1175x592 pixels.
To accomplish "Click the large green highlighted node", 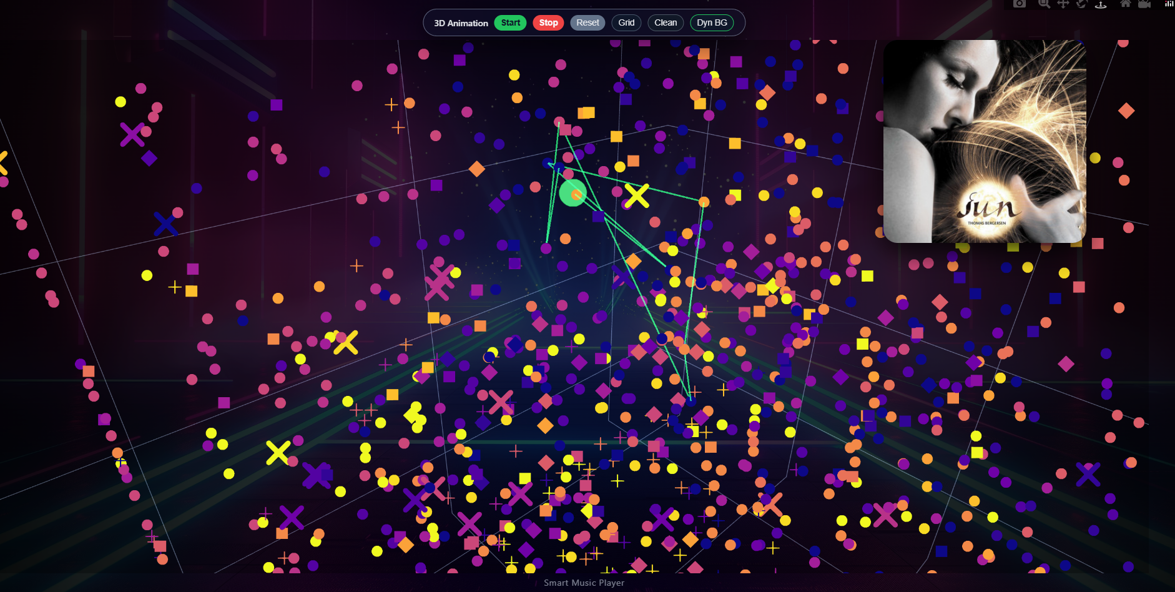I will [573, 193].
